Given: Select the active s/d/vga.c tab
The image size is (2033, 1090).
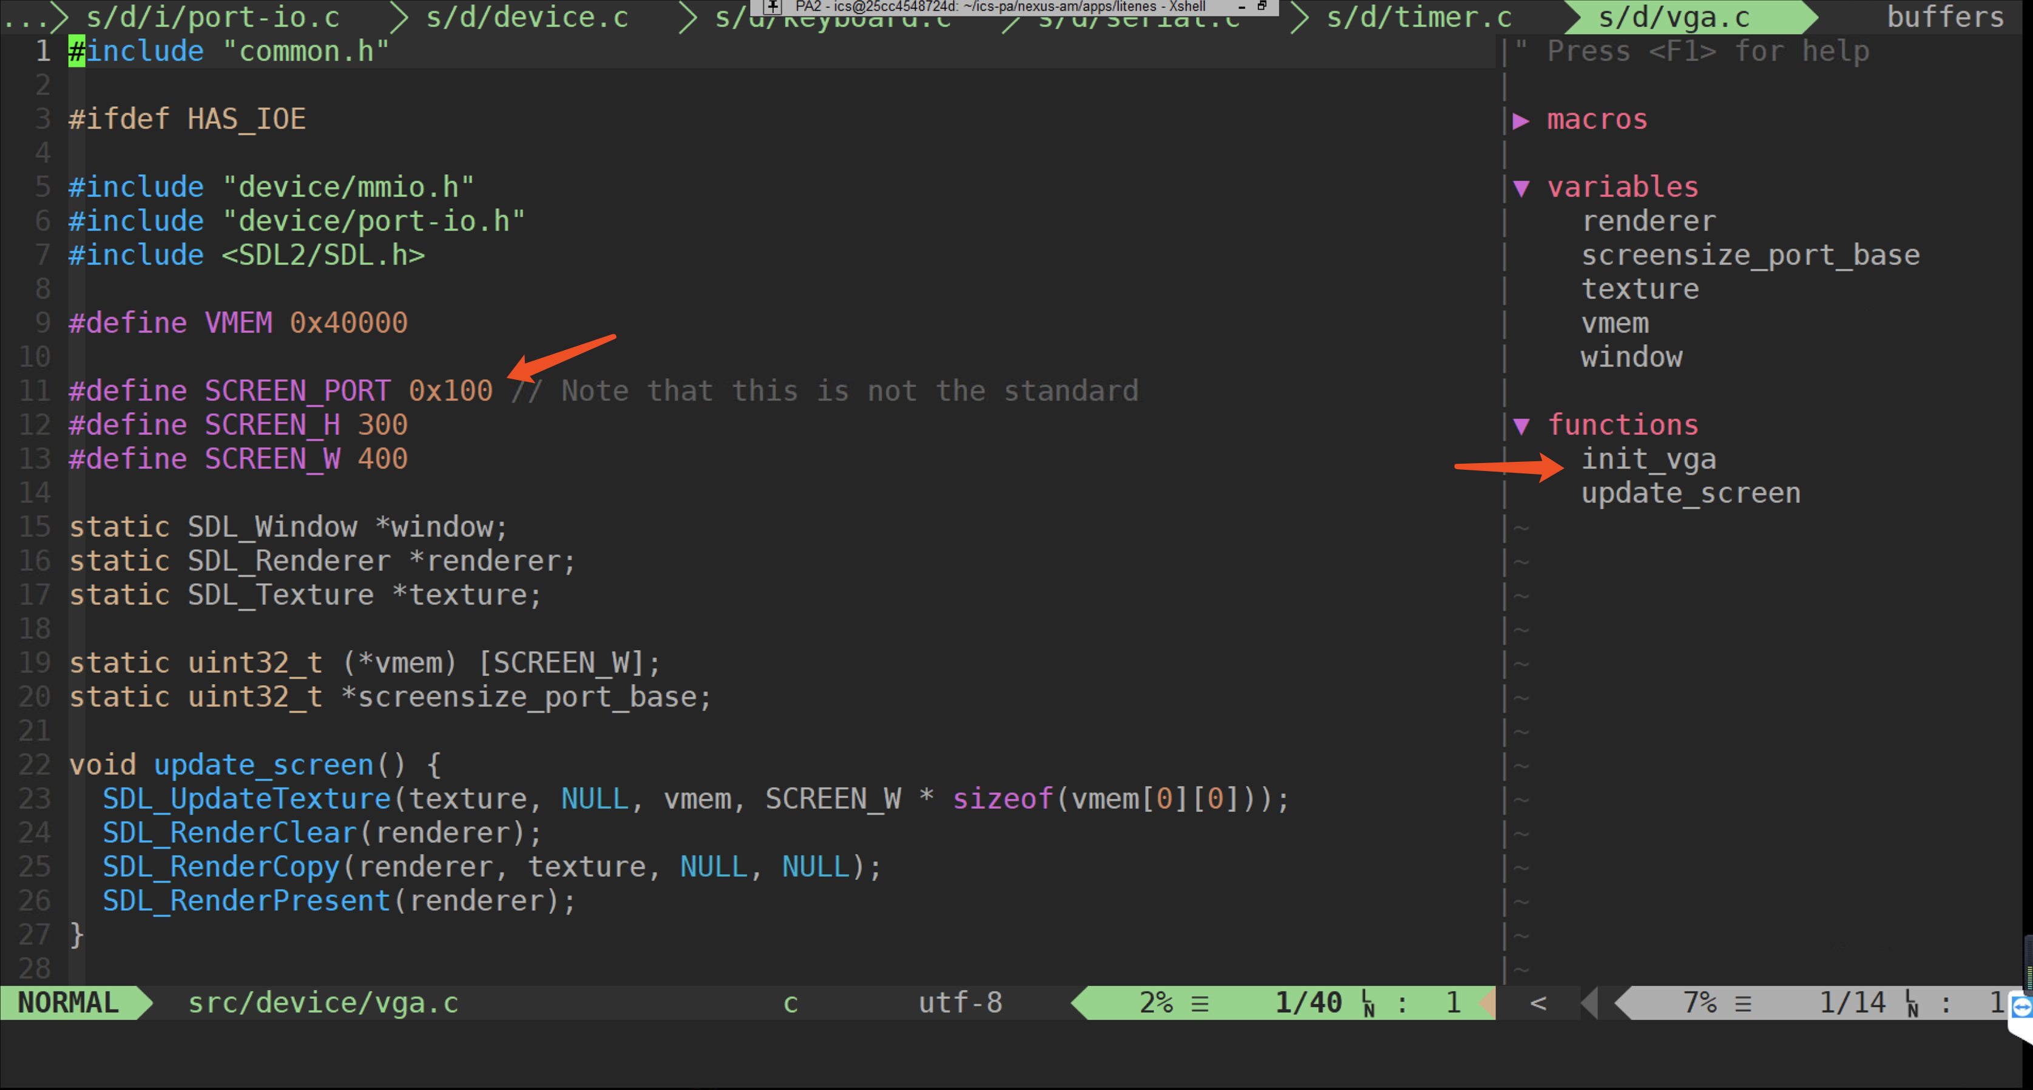Looking at the screenshot, I should (x=1674, y=18).
